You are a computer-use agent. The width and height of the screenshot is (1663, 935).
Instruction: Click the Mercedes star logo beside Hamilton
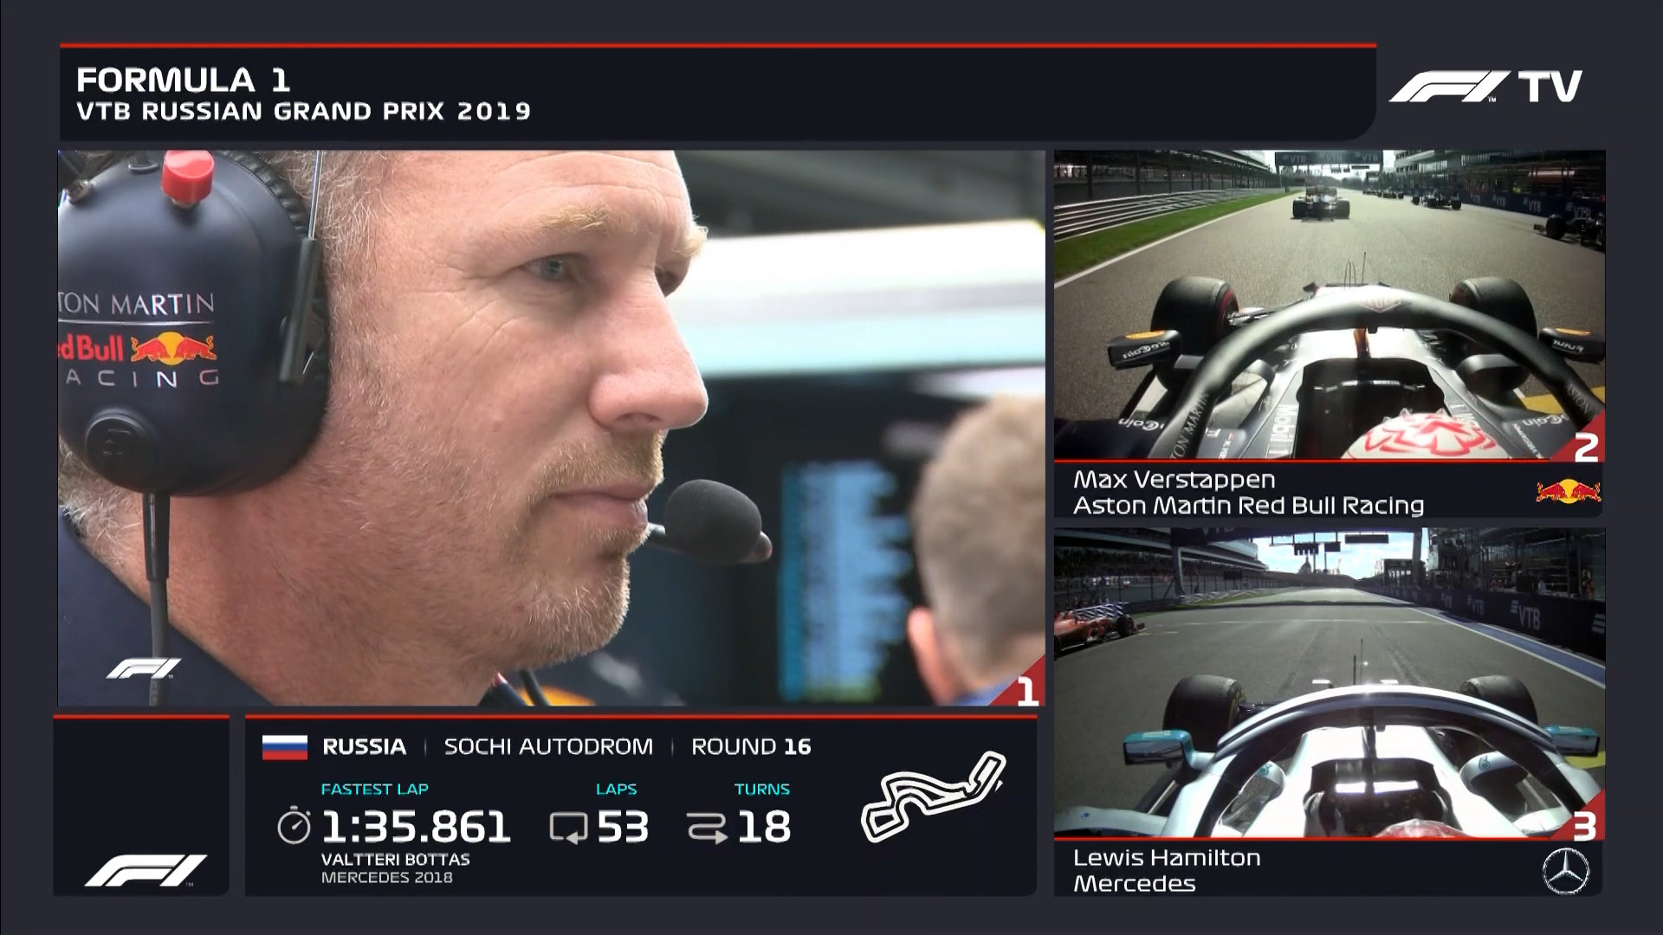click(x=1566, y=871)
